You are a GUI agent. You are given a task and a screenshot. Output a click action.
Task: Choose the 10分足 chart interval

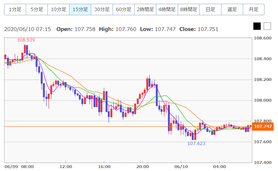[x=59, y=10]
